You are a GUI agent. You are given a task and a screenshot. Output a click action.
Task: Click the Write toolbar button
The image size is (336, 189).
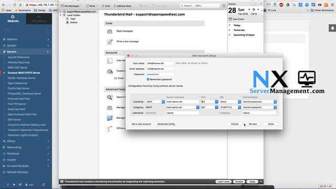pyautogui.click(x=90, y=6)
